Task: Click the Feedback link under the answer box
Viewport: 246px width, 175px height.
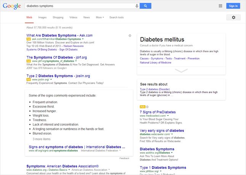Action: (124, 158)
